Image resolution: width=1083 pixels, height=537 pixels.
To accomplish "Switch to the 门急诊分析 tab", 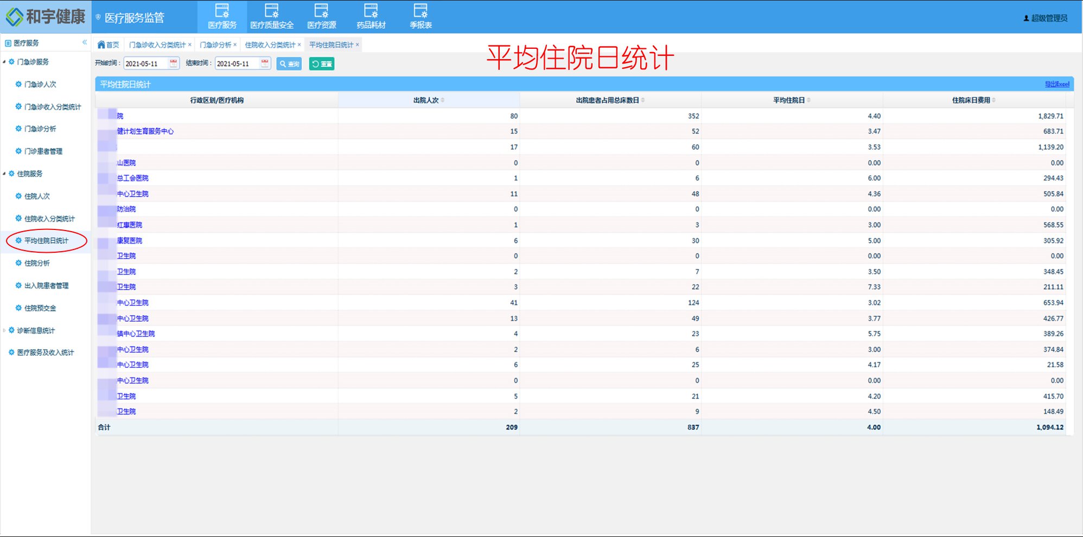I will [x=215, y=45].
